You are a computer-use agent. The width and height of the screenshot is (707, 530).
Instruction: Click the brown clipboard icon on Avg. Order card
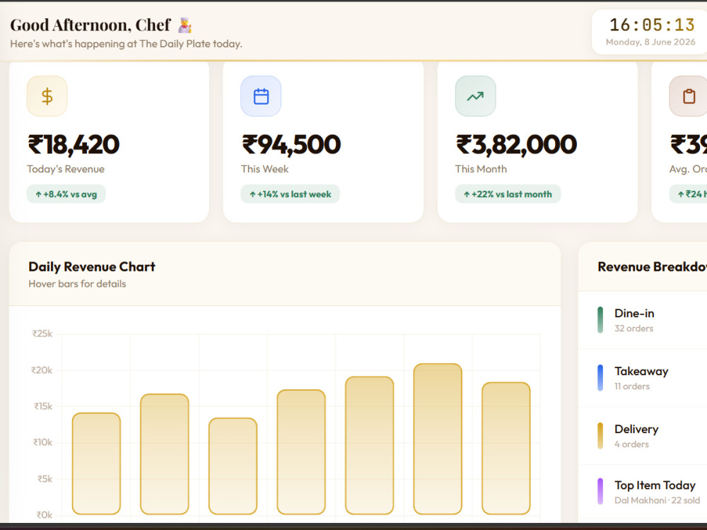[689, 96]
